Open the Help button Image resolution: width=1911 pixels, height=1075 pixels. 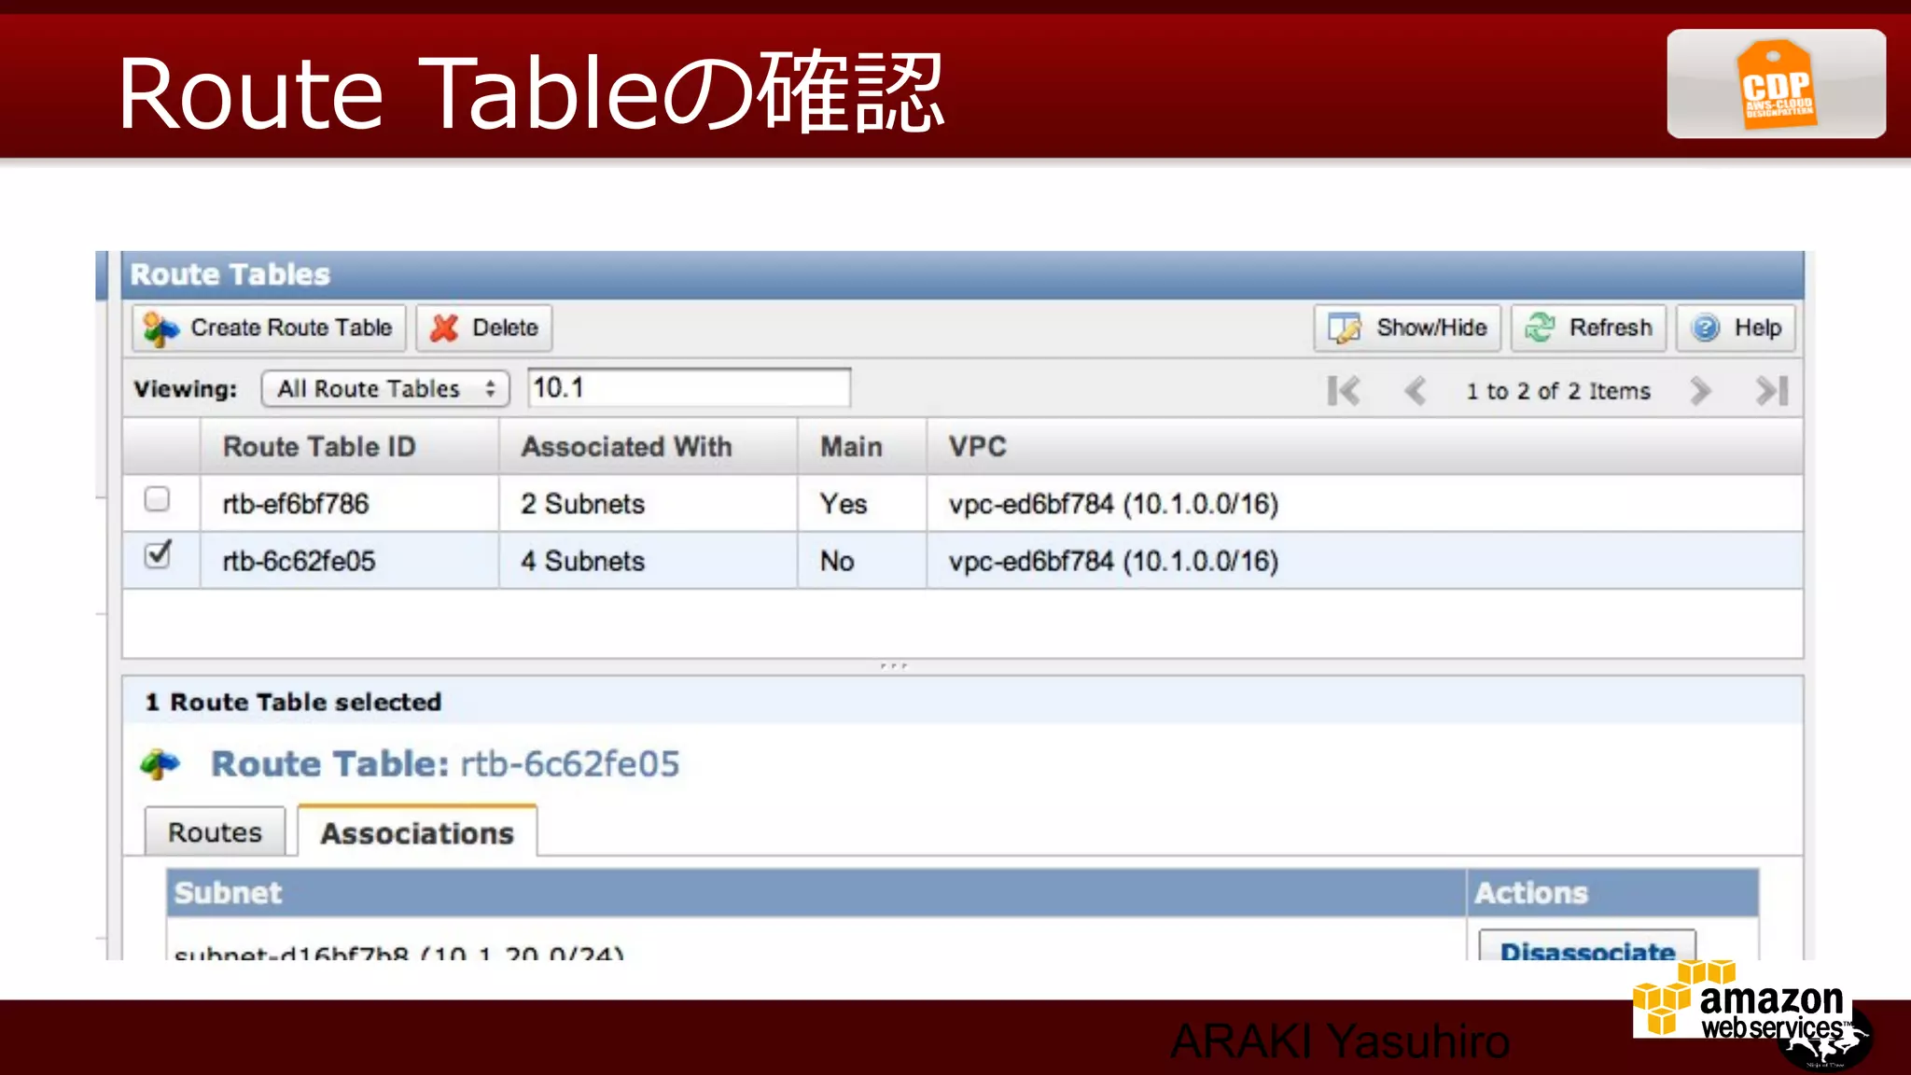tap(1736, 328)
